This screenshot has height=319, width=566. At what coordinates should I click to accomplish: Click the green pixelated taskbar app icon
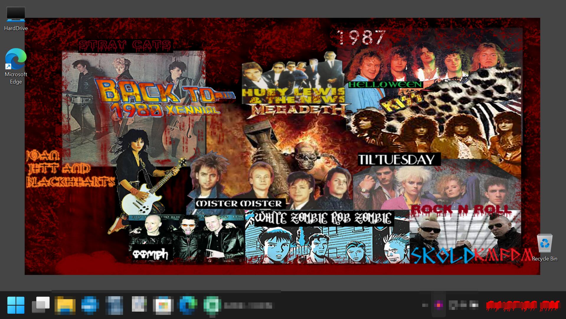(212, 305)
